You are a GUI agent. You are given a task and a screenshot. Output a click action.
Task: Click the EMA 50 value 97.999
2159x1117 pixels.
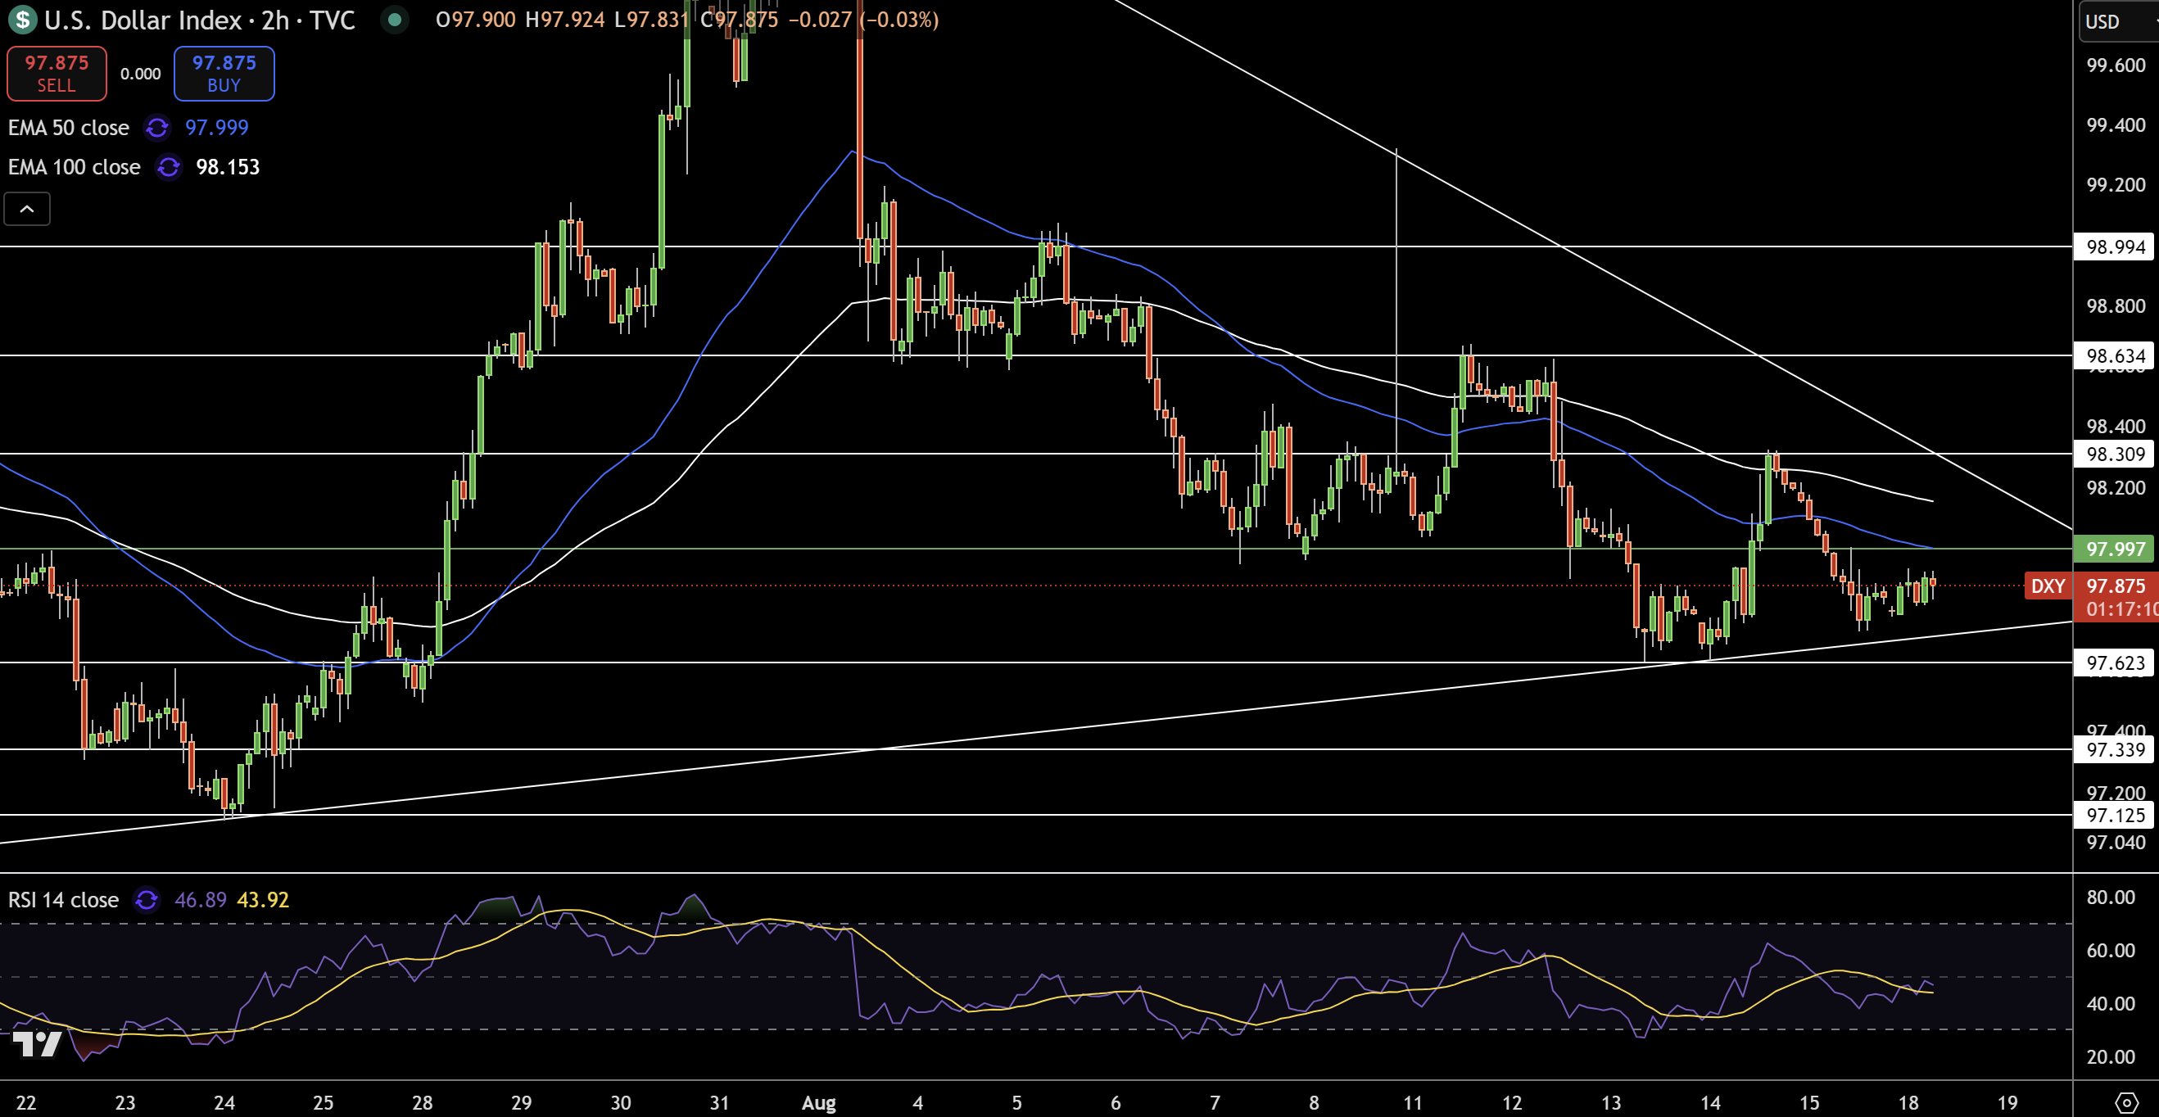216,128
